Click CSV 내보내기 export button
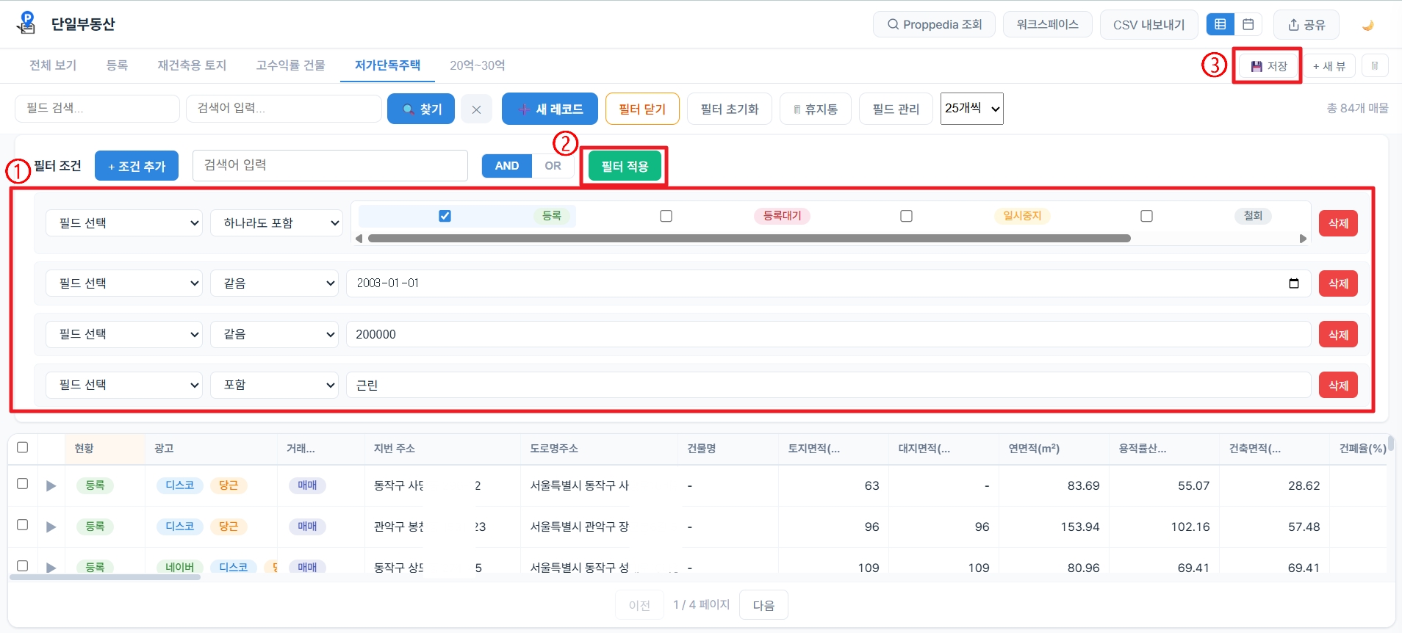This screenshot has width=1402, height=633. tap(1148, 24)
